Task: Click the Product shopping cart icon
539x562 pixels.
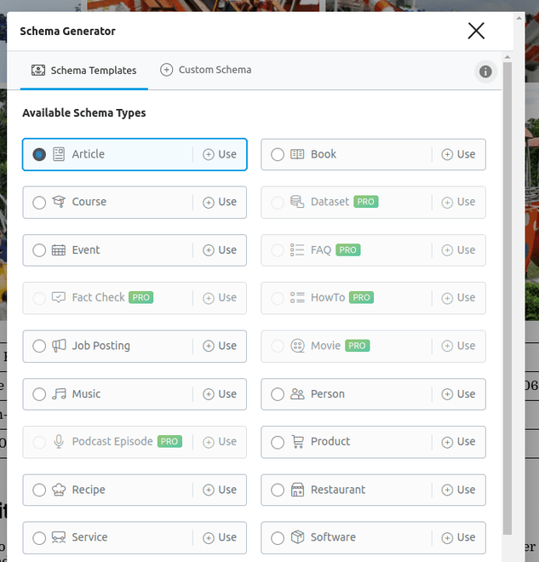Action: point(297,442)
